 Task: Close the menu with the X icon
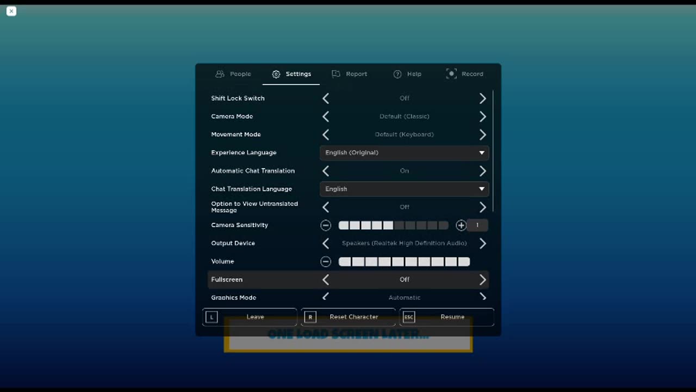(11, 11)
